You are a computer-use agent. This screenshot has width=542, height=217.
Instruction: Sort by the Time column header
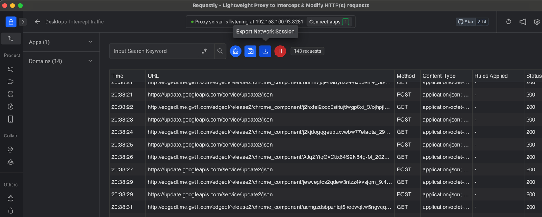tap(127, 76)
